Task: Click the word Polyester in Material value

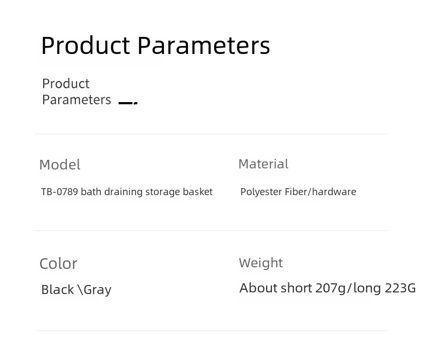Action: coord(261,192)
